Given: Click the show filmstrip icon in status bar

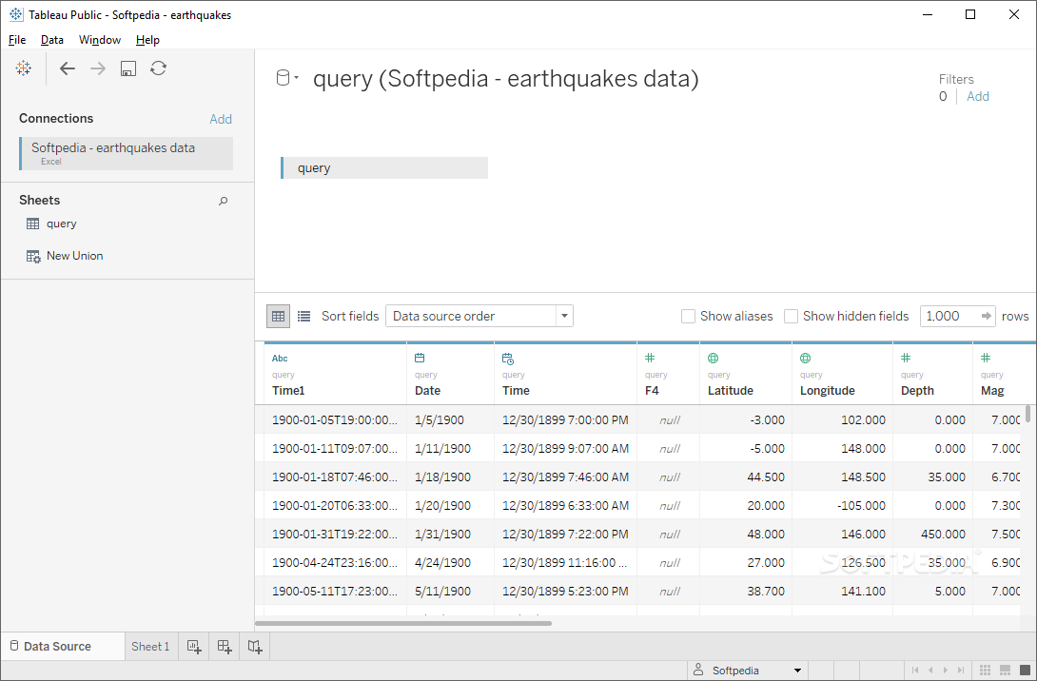Looking at the screenshot, I should pos(1005,671).
